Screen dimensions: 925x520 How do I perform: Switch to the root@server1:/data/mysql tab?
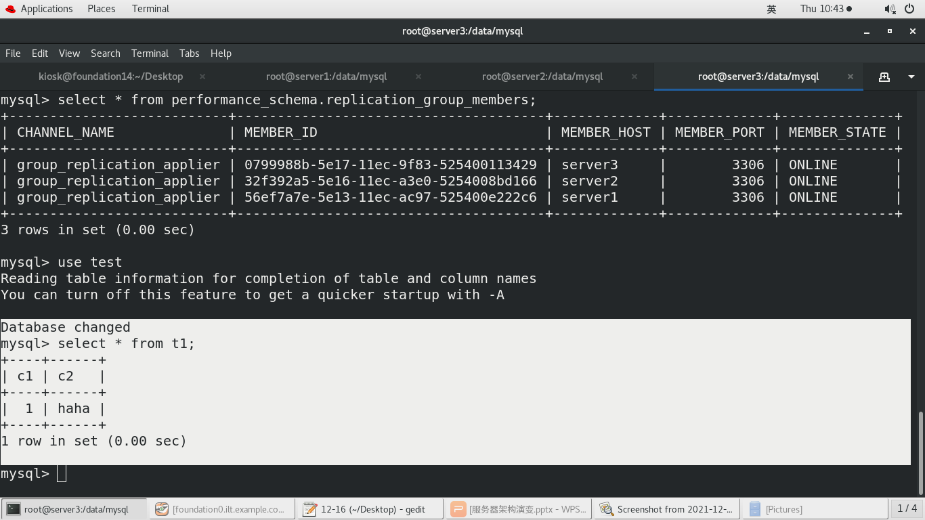(326, 77)
